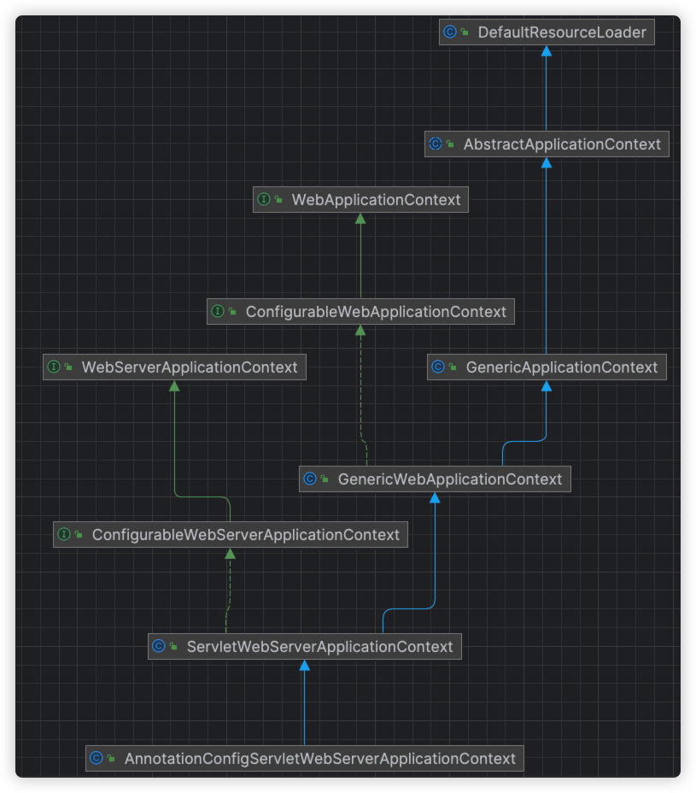Click the ConfigurableWebServerApplicationContext text label

pos(246,535)
